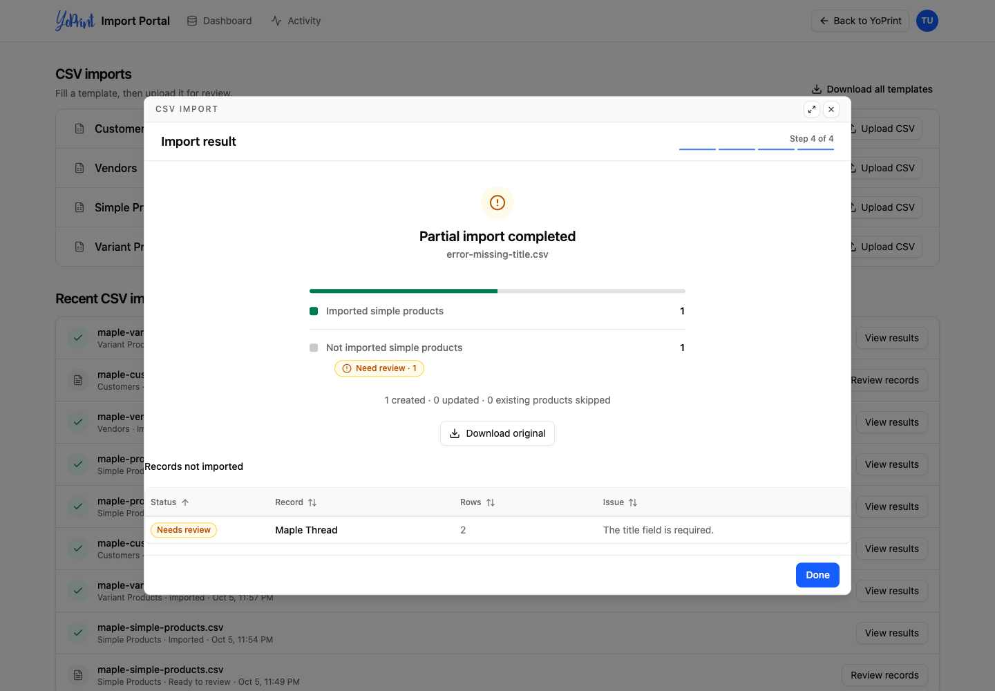Sort table by Record column
Screen dimensions: 995x691
click(296, 502)
